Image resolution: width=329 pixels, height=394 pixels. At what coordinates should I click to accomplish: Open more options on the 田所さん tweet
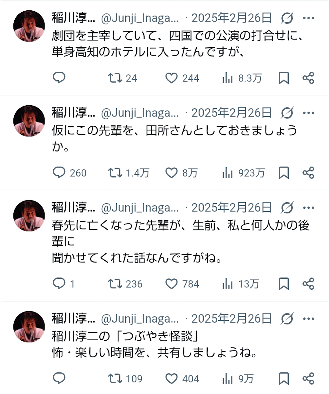pos(308,113)
